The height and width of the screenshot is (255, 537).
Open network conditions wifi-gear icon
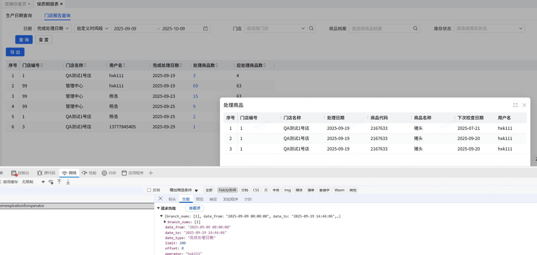(51, 182)
